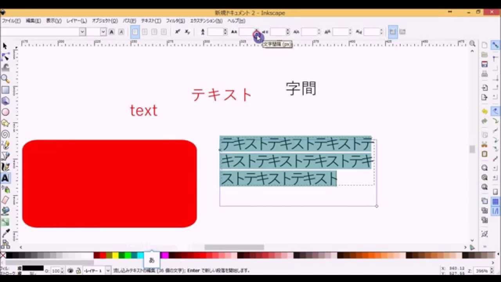501x282 pixels.
Task: Select the Text tool (A)
Action: [x=5, y=178]
